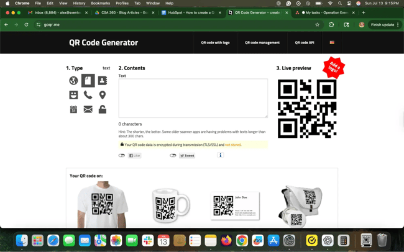Open Slack from the dock
404x252 pixels.
point(148,241)
